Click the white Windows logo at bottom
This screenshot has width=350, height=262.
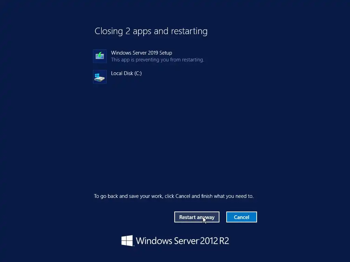point(127,241)
